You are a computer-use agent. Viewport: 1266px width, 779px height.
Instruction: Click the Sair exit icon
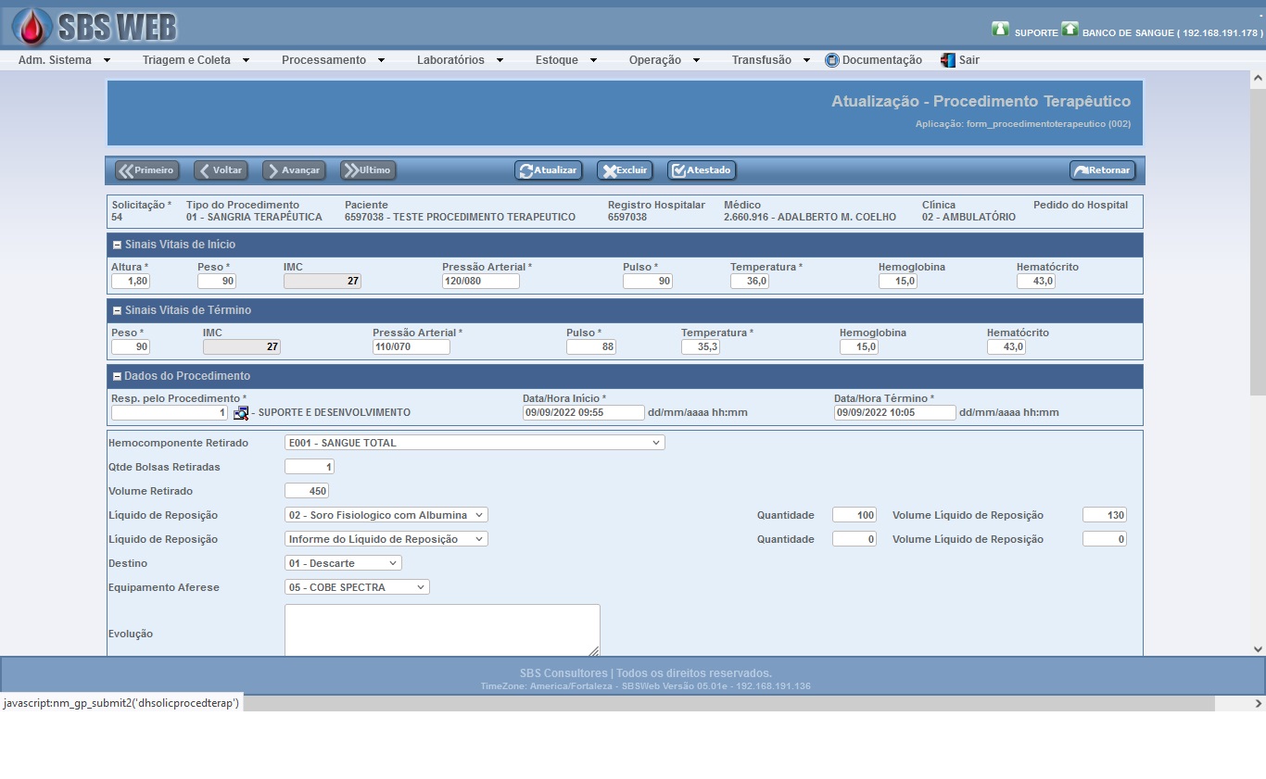pyautogui.click(x=947, y=60)
